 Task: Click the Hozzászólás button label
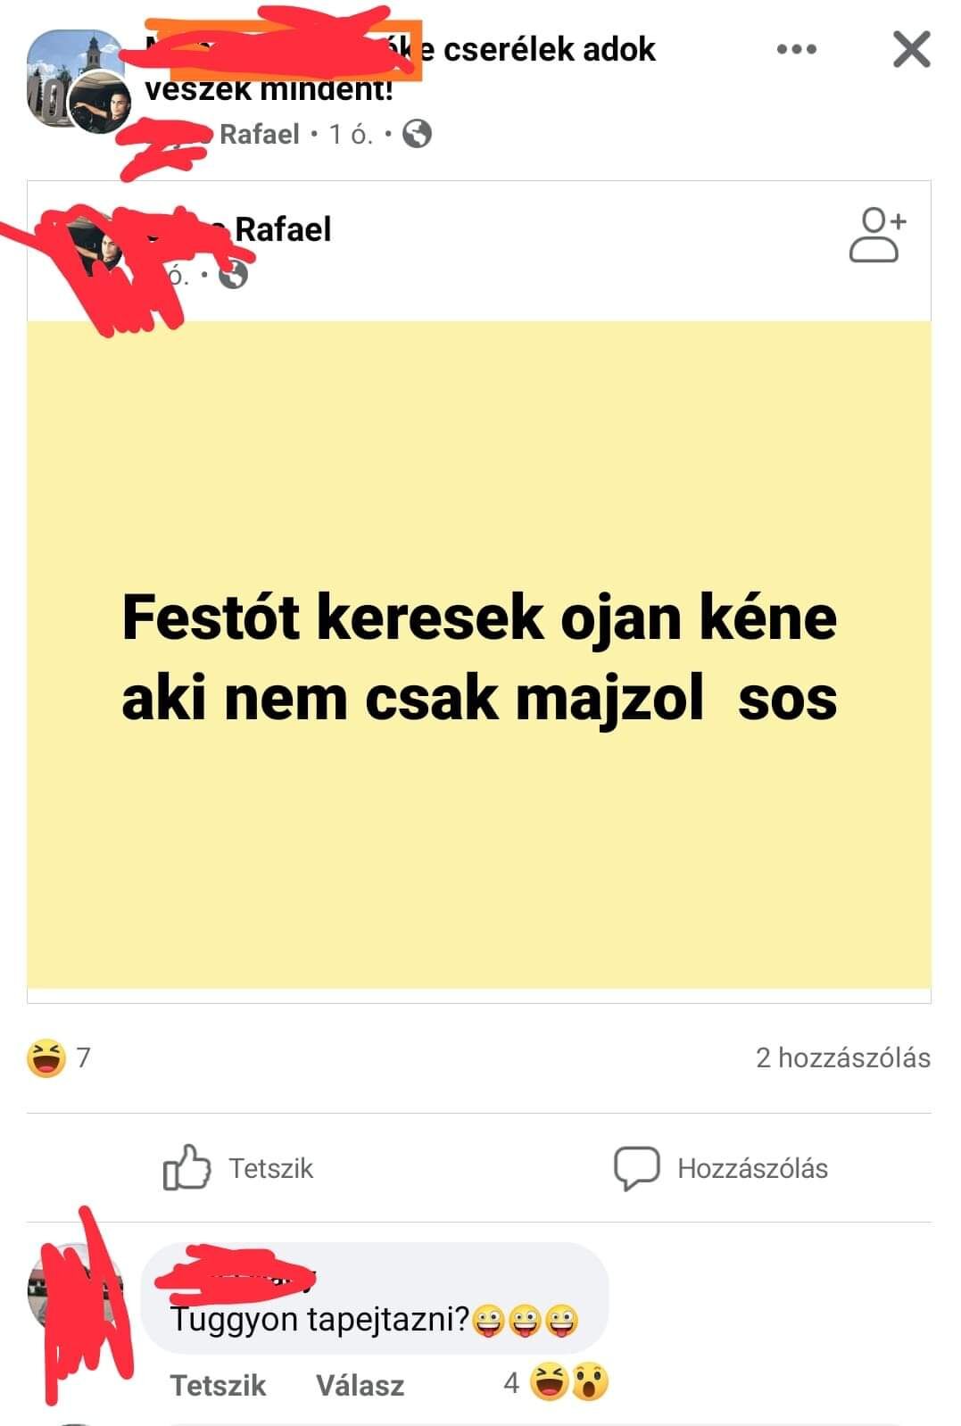click(x=752, y=1168)
